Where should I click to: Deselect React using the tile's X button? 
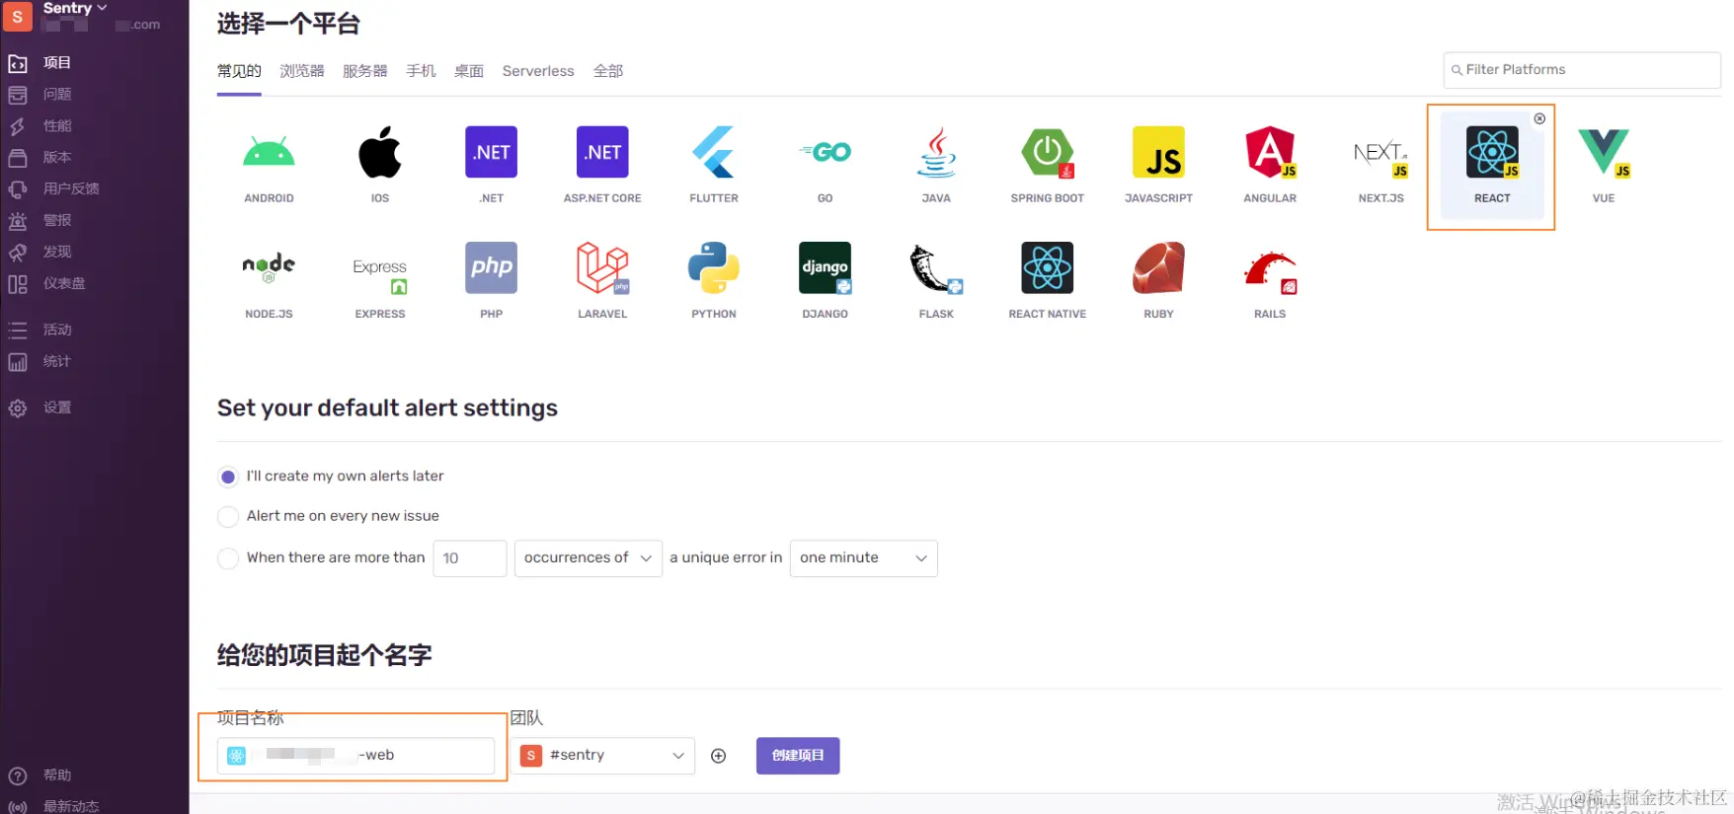point(1539,118)
